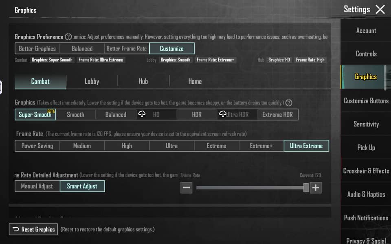Click the frame rate slider handle
Image resolution: width=391 pixels, height=244 pixels.
click(306, 187)
